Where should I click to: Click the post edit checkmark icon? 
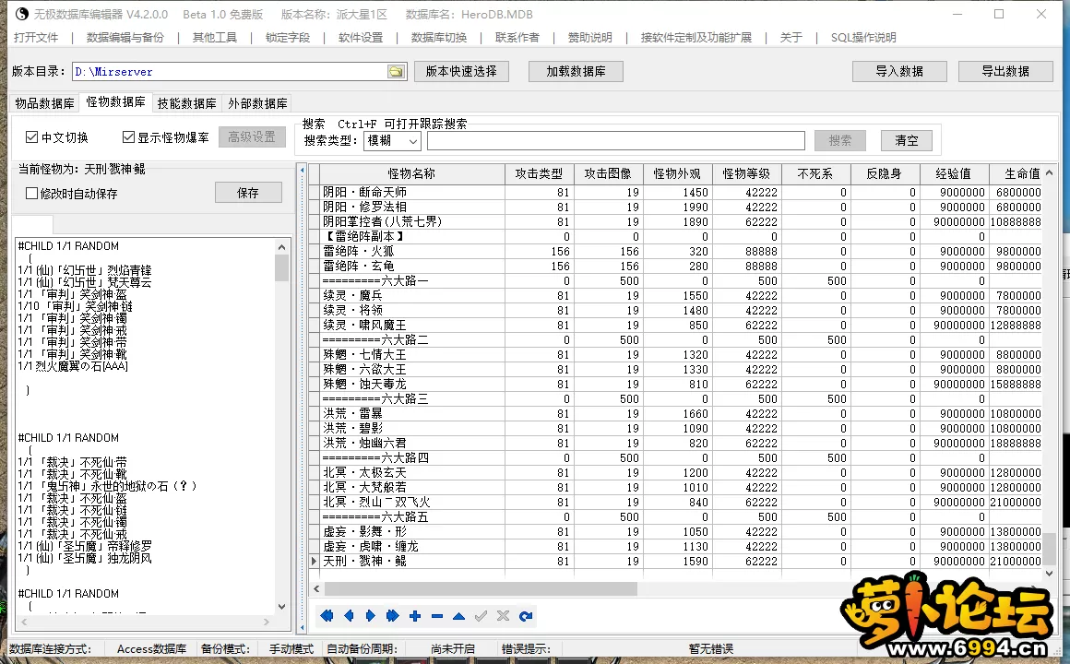pos(481,615)
